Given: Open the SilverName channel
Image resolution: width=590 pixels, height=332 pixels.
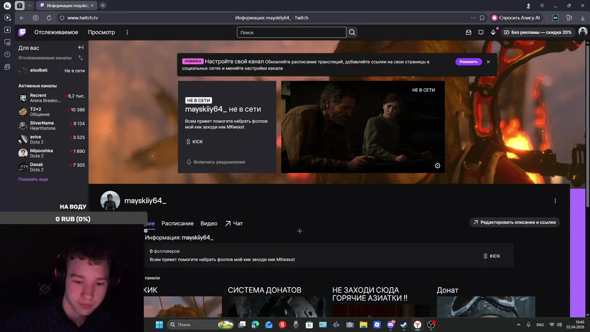Looking at the screenshot, I should (x=52, y=125).
